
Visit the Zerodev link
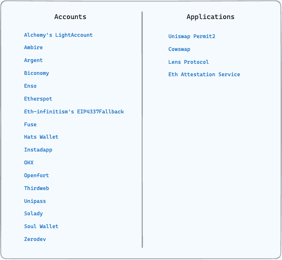tap(35, 239)
